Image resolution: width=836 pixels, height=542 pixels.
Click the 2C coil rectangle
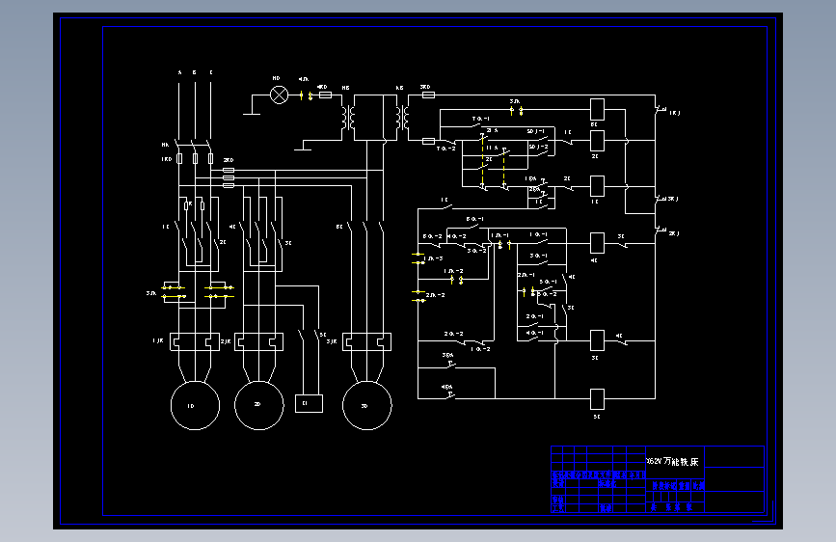click(597, 141)
